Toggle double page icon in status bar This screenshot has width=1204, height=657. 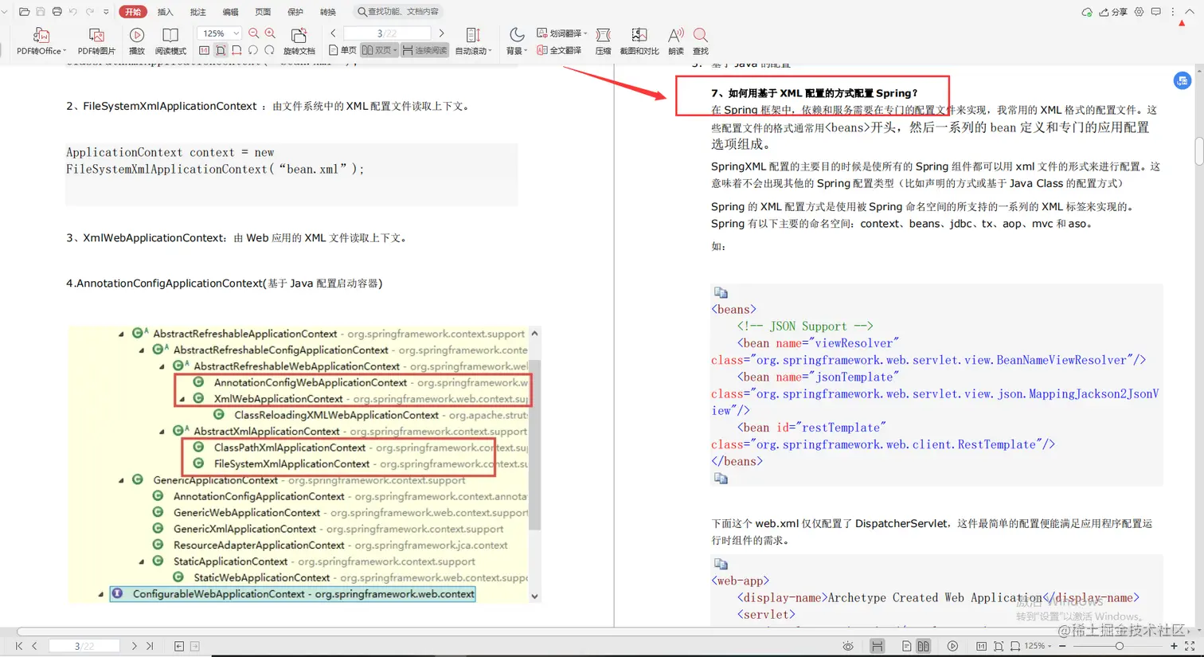point(924,646)
